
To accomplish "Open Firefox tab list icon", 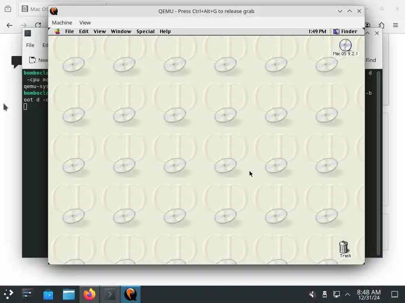I will coord(8,9).
